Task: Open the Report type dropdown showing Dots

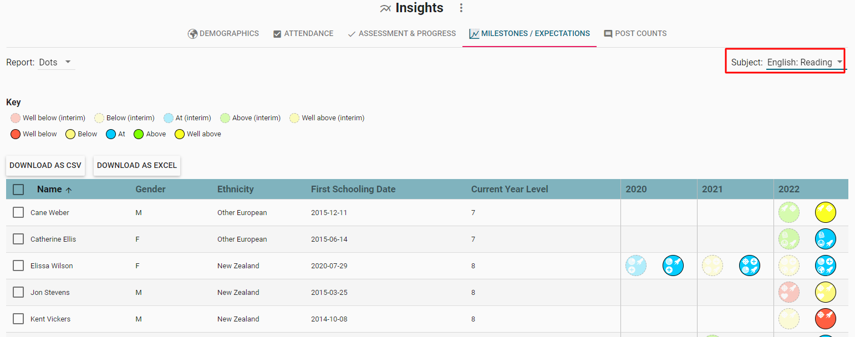Action: [56, 62]
